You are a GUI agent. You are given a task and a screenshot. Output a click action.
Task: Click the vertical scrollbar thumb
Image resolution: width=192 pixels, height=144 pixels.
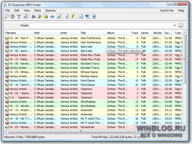click(x=184, y=59)
